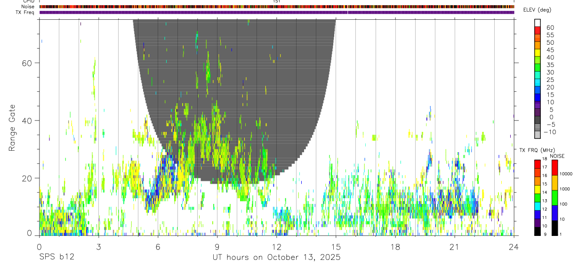Click the blue segment of the NOISE color bar
This screenshot has height=267, width=578.
pos(554,213)
